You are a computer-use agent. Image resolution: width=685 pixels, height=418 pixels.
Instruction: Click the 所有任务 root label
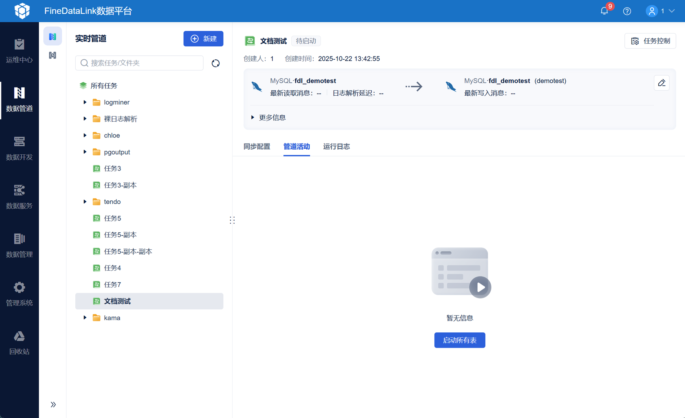pos(104,86)
